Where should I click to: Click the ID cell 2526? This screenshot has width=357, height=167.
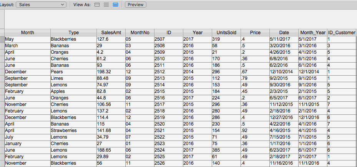(x=169, y=164)
